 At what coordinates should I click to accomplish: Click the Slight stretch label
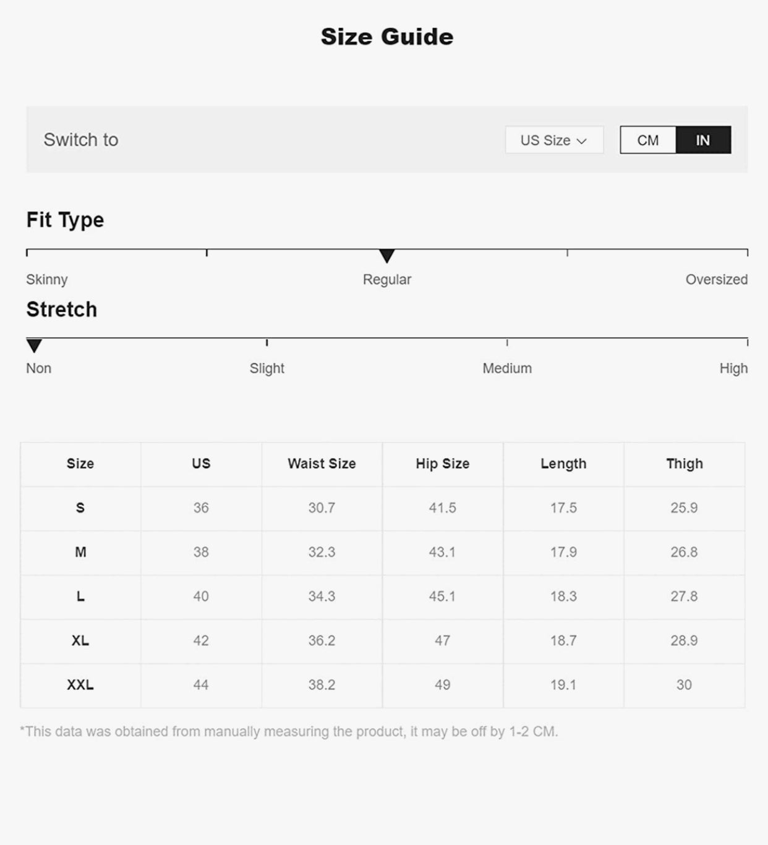click(x=267, y=368)
